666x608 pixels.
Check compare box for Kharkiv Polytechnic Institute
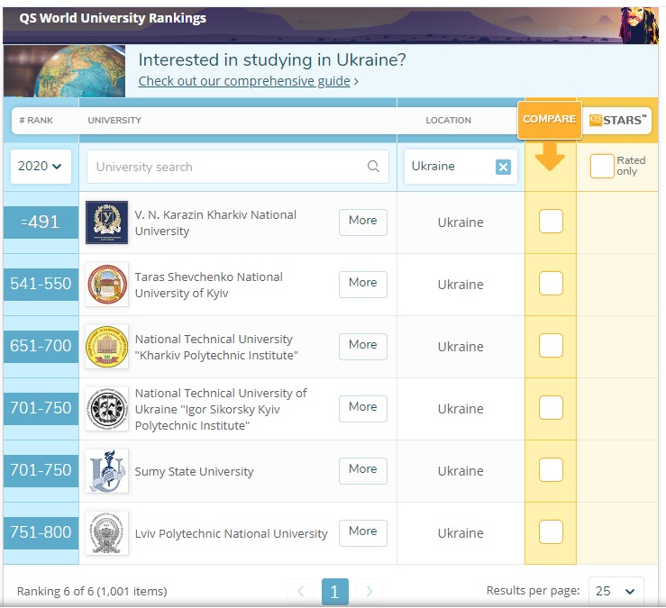tap(551, 345)
